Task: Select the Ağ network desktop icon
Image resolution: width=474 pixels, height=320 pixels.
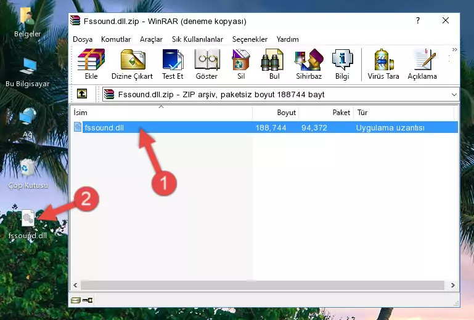Action: (28, 122)
